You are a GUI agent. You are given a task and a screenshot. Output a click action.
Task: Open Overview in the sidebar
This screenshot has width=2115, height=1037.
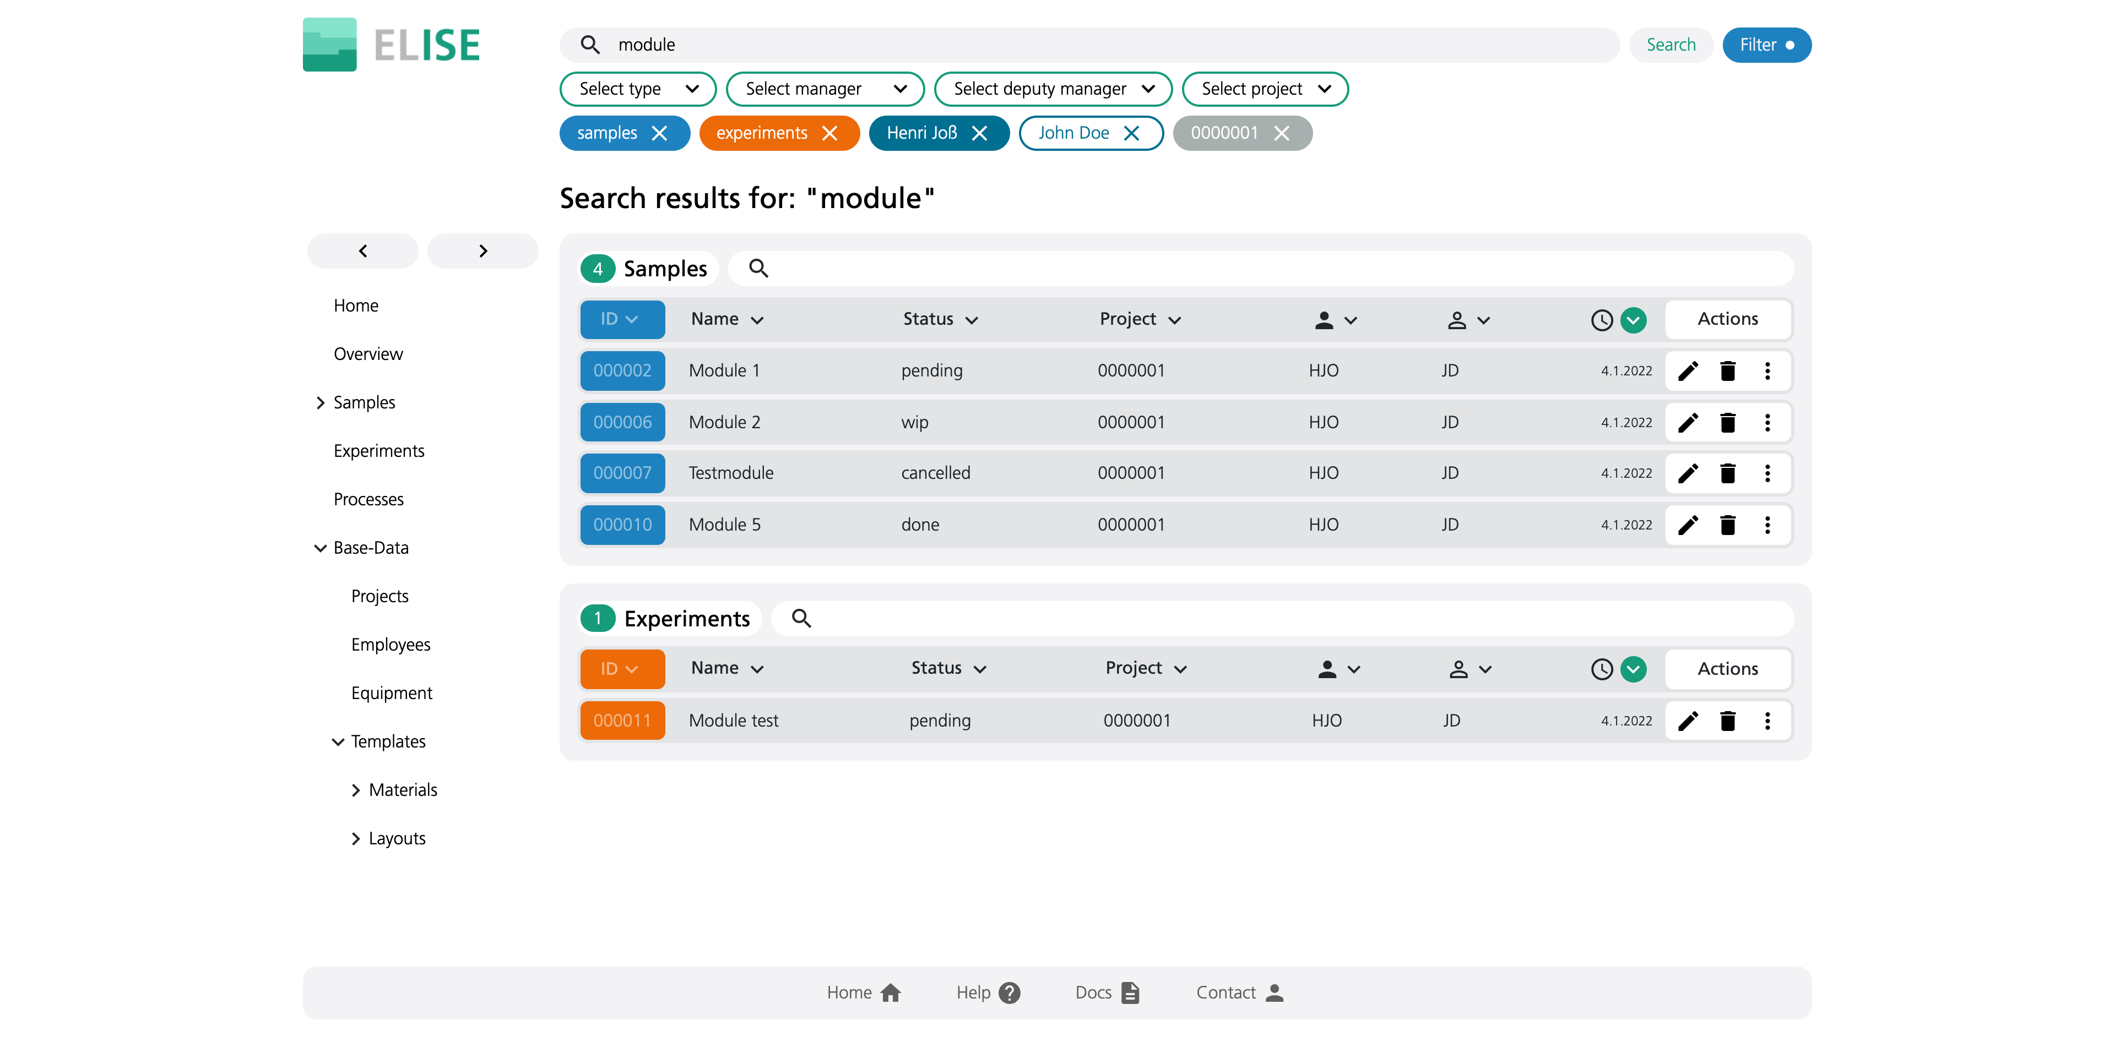[368, 354]
